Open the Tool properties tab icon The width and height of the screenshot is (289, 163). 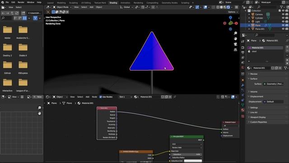(x=243, y=41)
